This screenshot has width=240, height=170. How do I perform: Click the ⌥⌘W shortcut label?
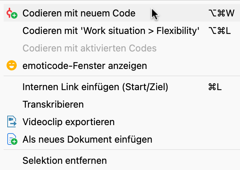tap(222, 13)
